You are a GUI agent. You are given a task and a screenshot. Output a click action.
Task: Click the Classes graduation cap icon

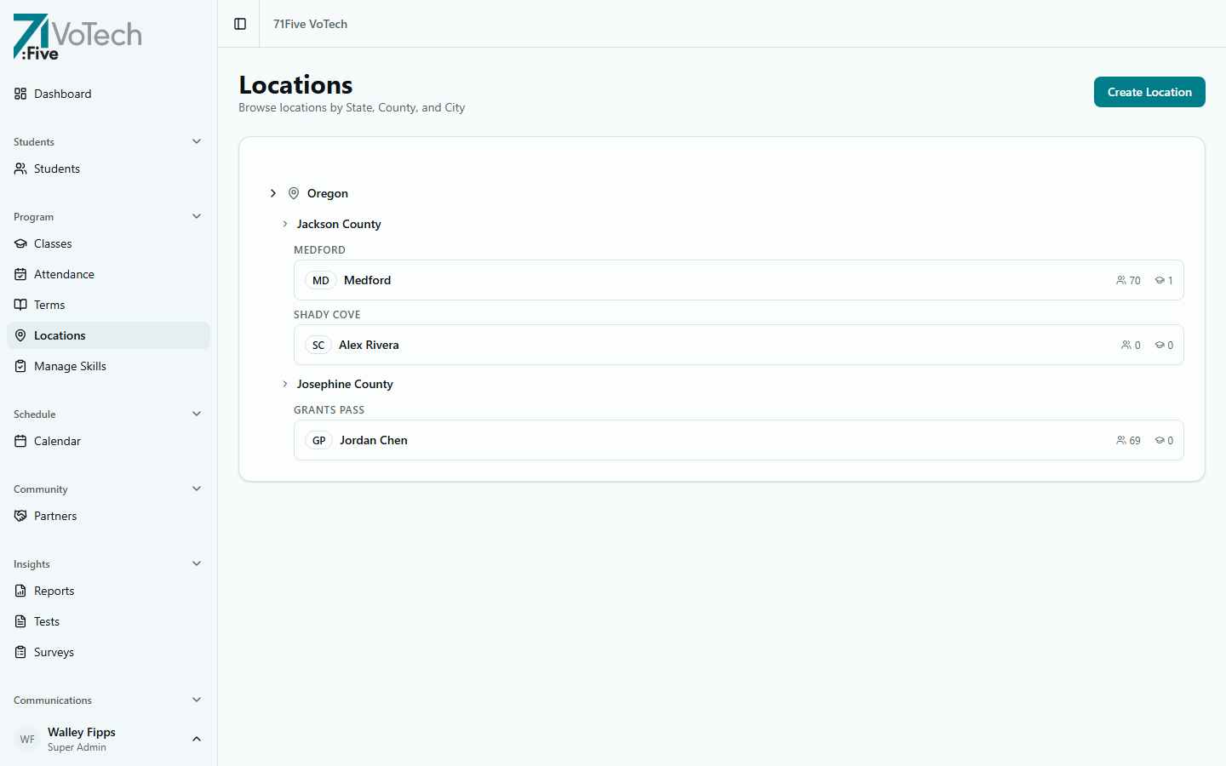click(20, 243)
